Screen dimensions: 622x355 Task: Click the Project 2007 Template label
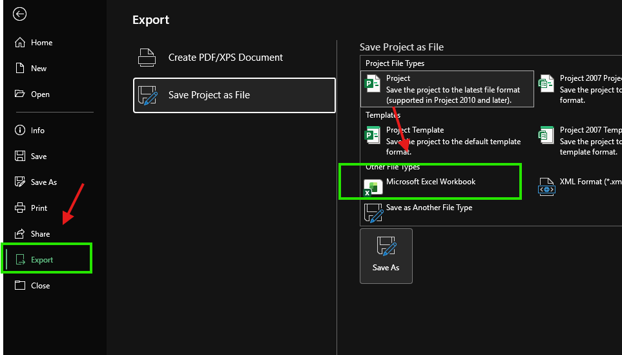pyautogui.click(x=590, y=130)
